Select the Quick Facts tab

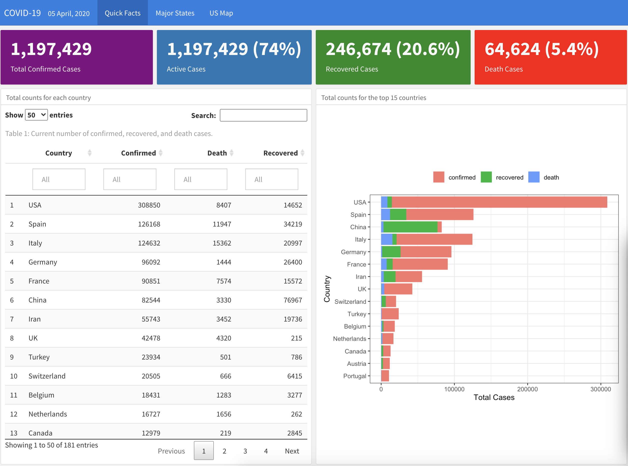122,13
